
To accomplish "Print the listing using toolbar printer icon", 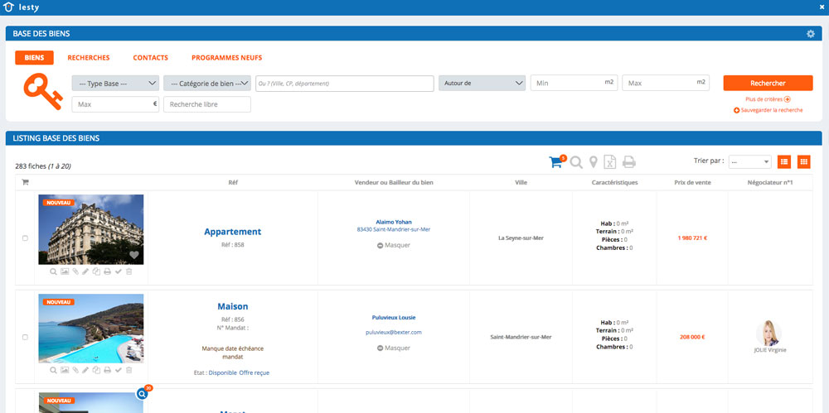I will [628, 162].
